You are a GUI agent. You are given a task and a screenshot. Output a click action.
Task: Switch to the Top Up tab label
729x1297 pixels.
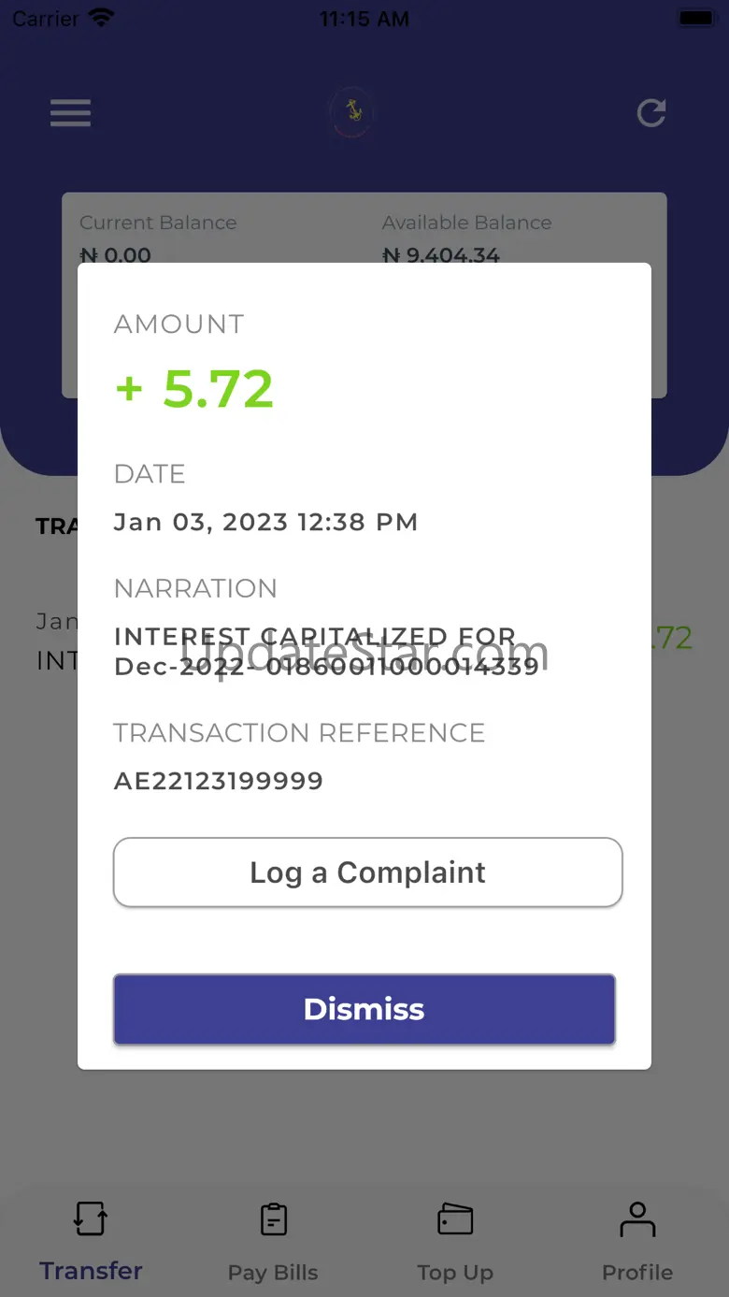click(455, 1273)
